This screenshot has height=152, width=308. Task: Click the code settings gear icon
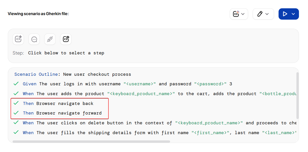(66, 39)
